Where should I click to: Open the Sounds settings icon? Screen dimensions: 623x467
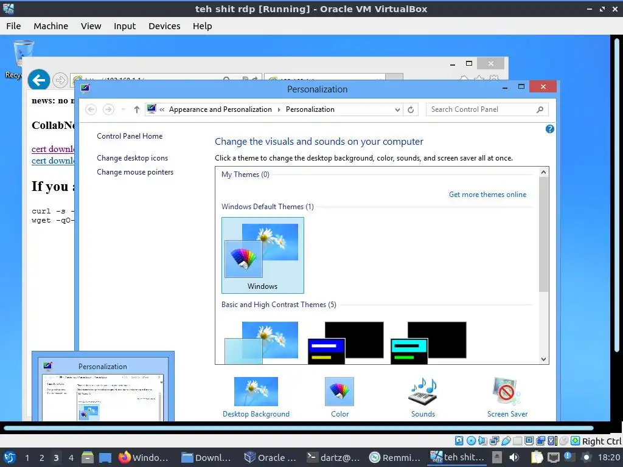point(423,391)
